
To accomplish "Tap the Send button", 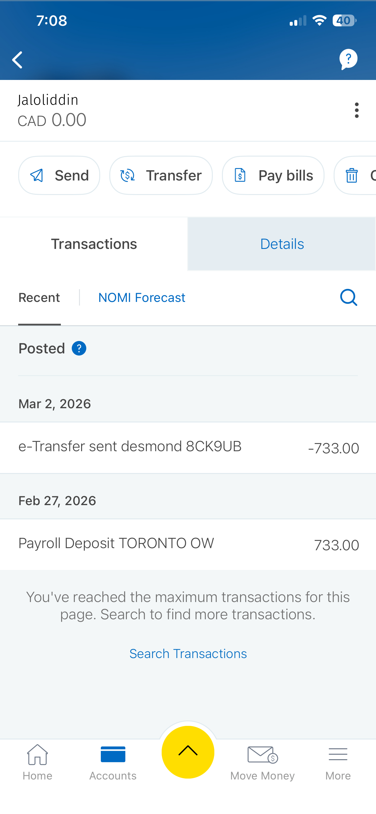I will coord(59,175).
